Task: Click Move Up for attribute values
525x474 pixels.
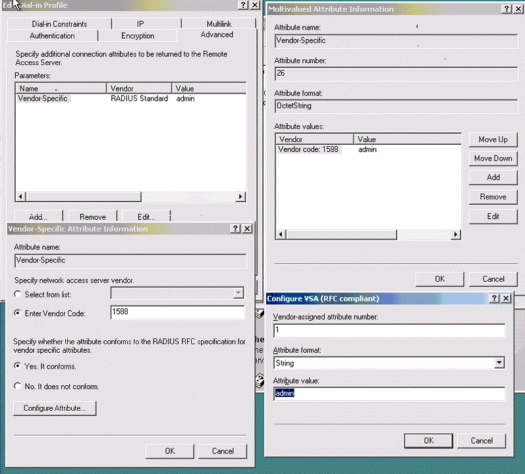Action: tap(493, 140)
